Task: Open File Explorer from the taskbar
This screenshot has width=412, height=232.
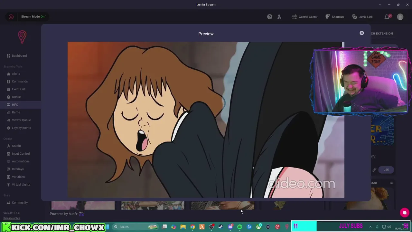Action: (x=183, y=227)
